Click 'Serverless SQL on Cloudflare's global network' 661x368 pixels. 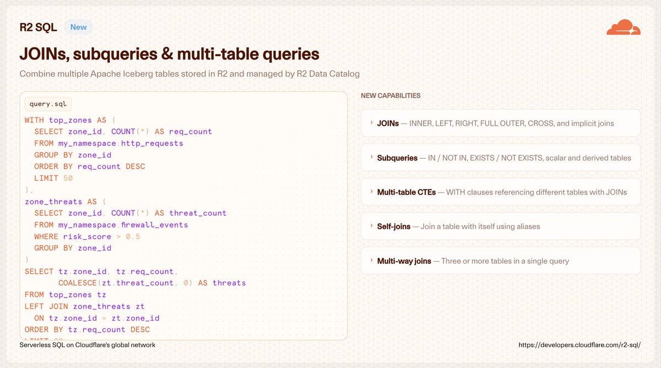click(x=87, y=345)
